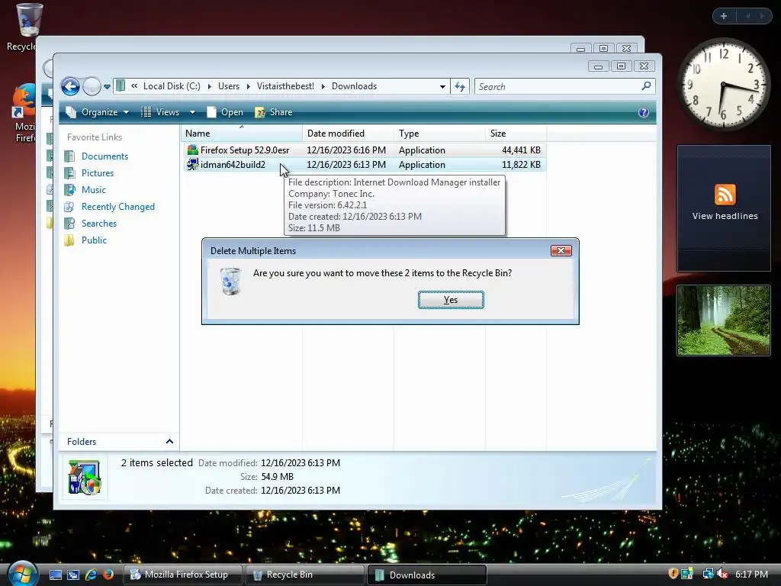Screen dimensions: 781x586
Task: Open the Public folder link
Action: 94,240
